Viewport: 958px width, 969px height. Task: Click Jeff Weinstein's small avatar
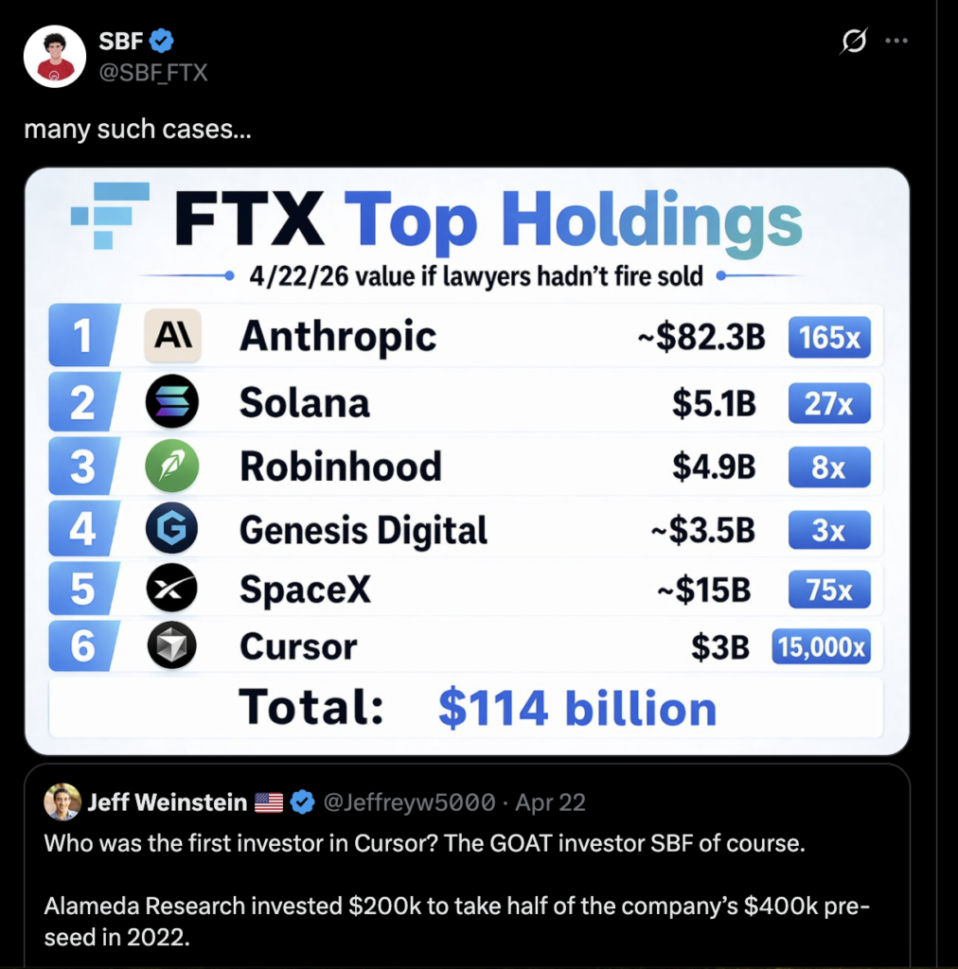tap(62, 802)
